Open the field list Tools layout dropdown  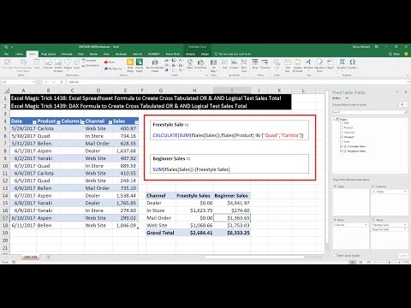point(402,104)
